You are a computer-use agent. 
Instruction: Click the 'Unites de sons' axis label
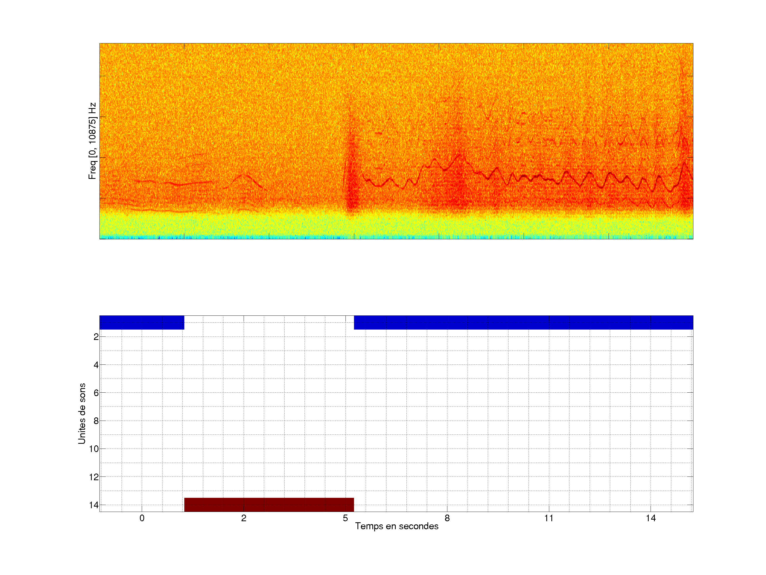click(82, 413)
